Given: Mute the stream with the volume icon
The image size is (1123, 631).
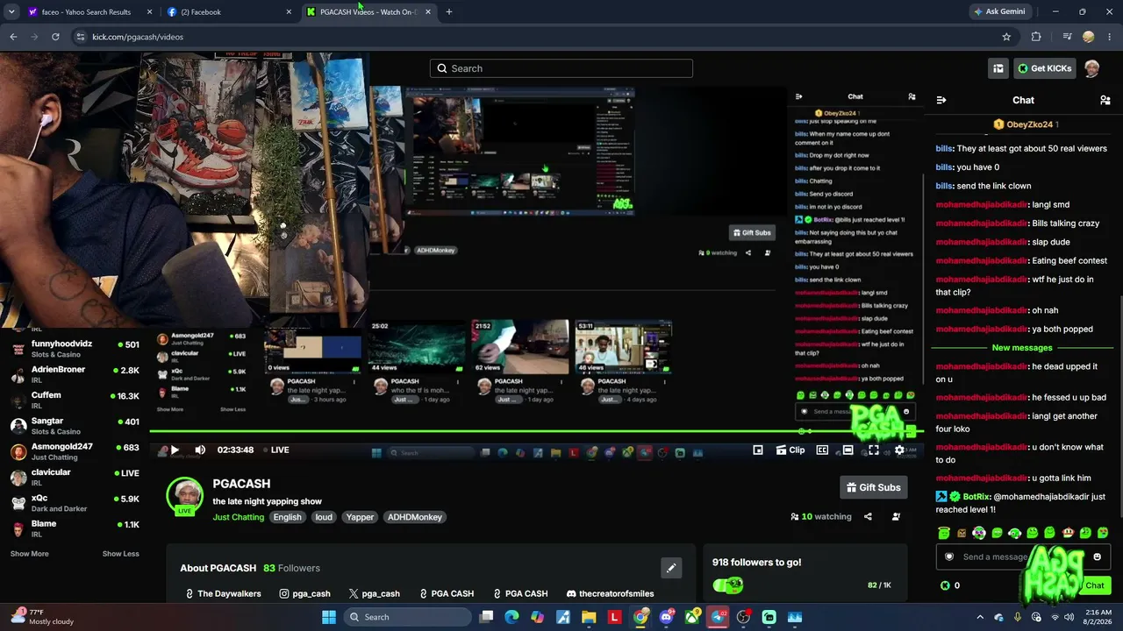Looking at the screenshot, I should (x=200, y=450).
